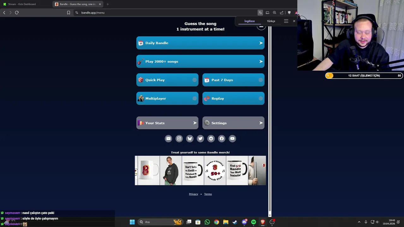
Task: Open the Brave Shields icon
Action: [x=289, y=13]
